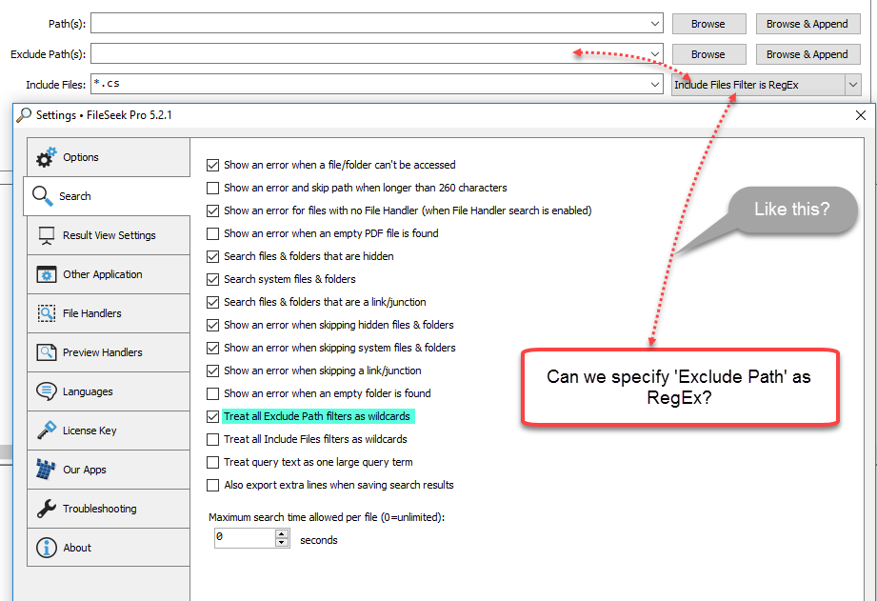The image size is (877, 601).
Task: Click the monitor icon for Result View Settings
Action: [46, 235]
